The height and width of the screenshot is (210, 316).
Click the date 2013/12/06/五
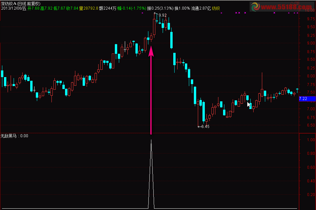[14, 8]
